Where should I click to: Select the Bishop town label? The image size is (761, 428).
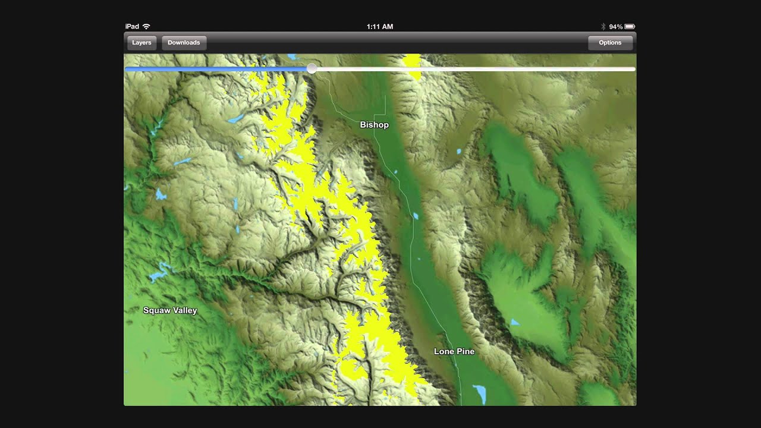coord(375,125)
